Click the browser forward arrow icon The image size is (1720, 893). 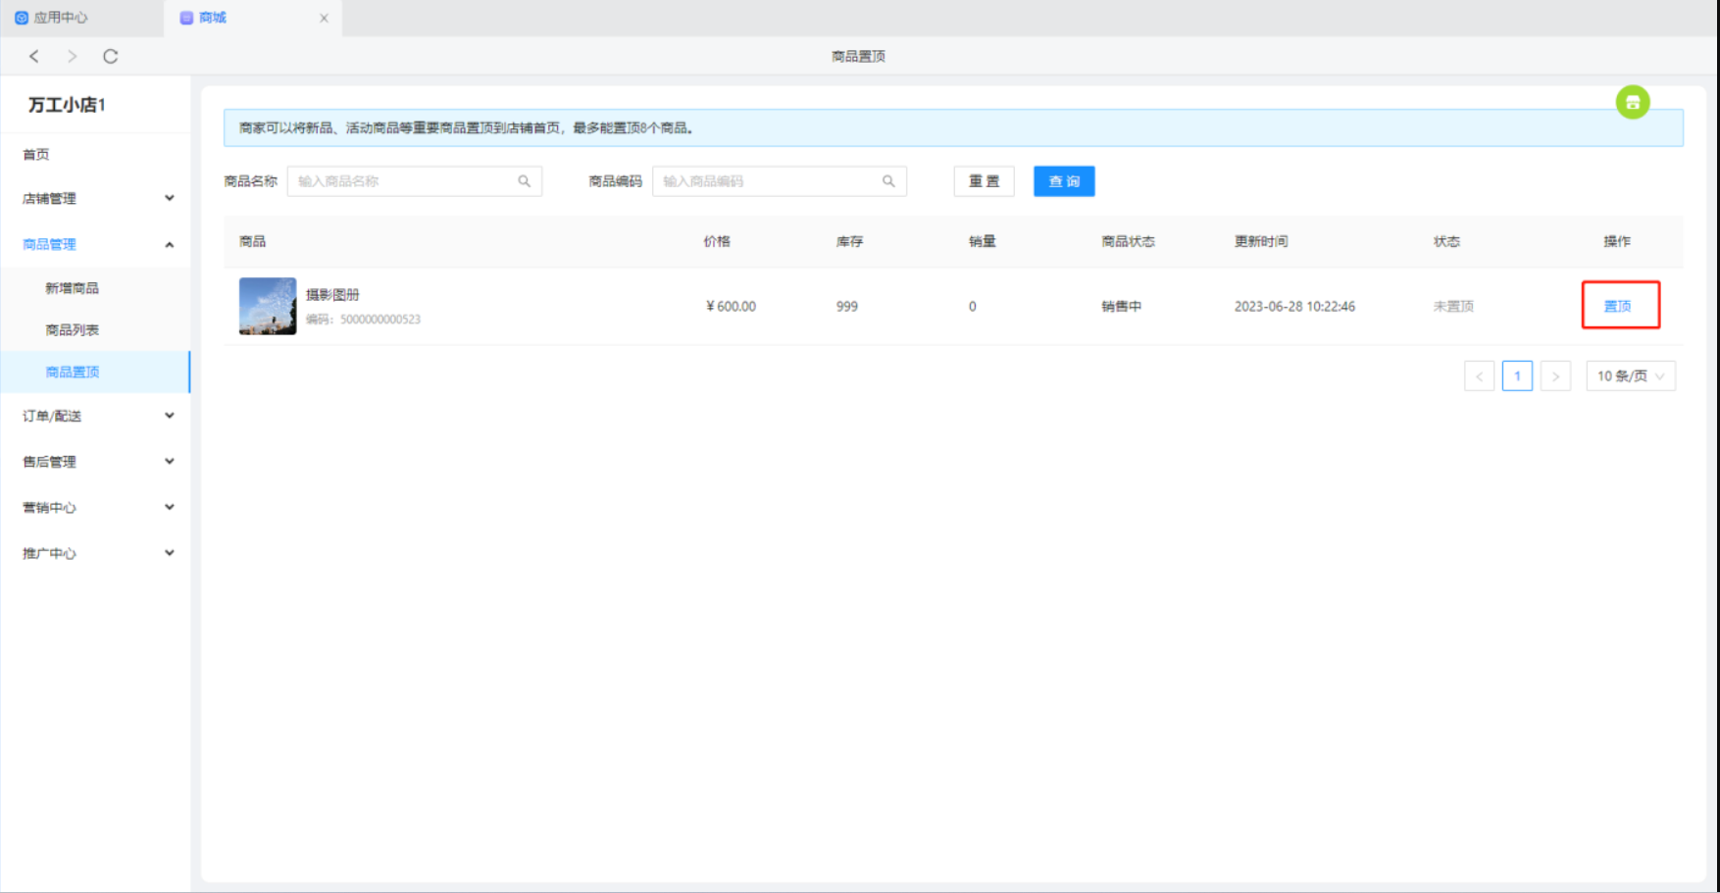pos(72,57)
